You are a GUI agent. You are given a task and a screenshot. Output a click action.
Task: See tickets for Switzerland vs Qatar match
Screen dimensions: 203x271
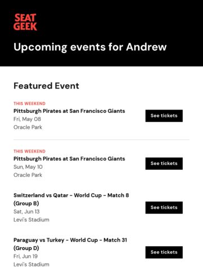pos(164,208)
